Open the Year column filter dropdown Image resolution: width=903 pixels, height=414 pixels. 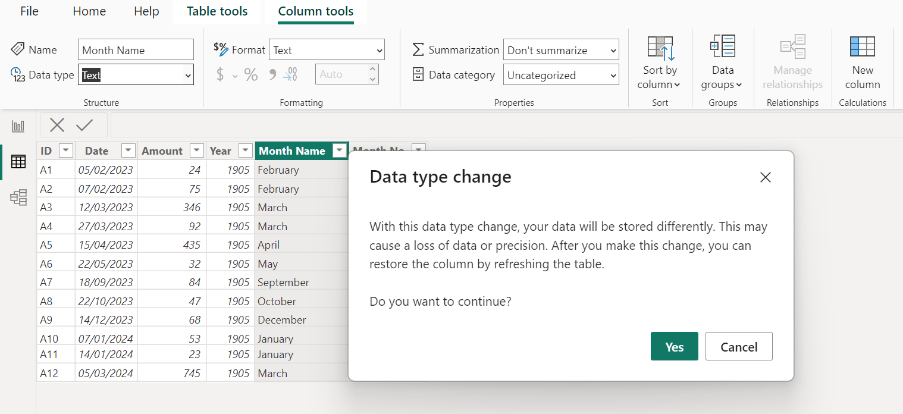point(245,150)
